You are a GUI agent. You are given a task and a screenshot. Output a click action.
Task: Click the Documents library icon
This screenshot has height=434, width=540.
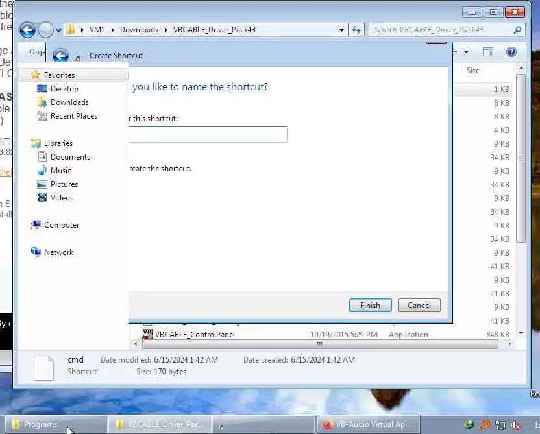tap(42, 156)
